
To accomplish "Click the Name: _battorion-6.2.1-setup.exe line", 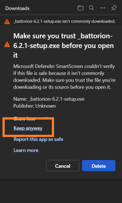I will click(49, 99).
